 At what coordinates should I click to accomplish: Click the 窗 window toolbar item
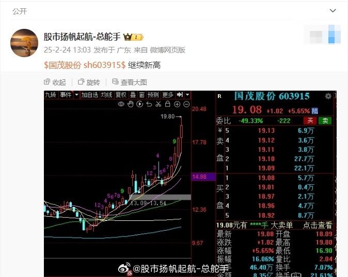142,95
